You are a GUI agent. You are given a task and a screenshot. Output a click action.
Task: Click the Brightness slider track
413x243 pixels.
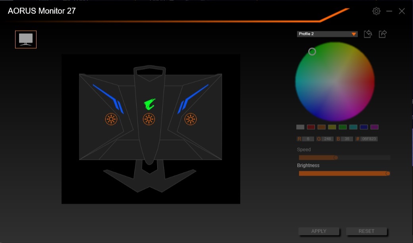point(344,173)
